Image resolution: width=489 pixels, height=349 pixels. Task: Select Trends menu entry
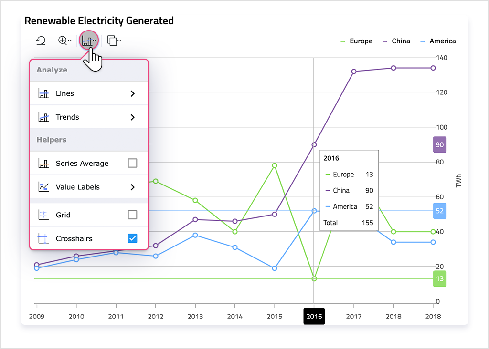point(89,117)
